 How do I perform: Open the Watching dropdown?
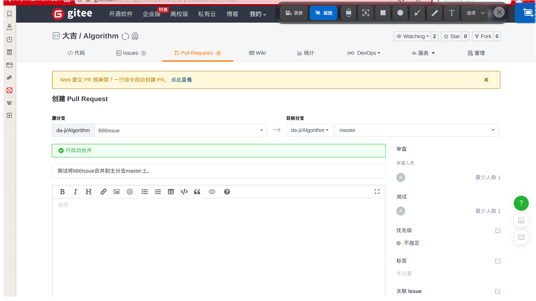point(413,36)
